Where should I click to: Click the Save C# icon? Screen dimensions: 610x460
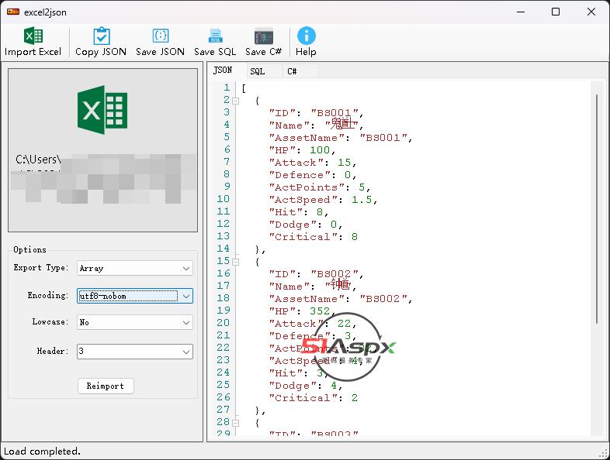pyautogui.click(x=264, y=36)
